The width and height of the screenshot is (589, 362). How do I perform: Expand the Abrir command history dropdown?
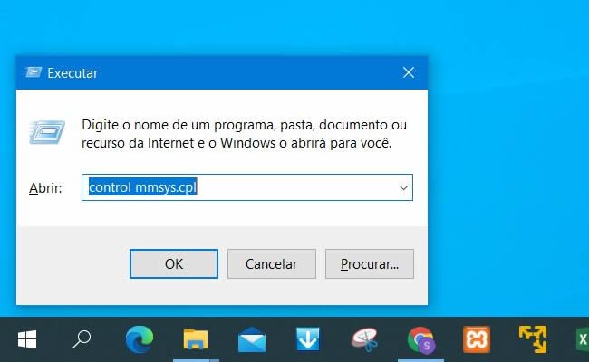pyautogui.click(x=403, y=187)
